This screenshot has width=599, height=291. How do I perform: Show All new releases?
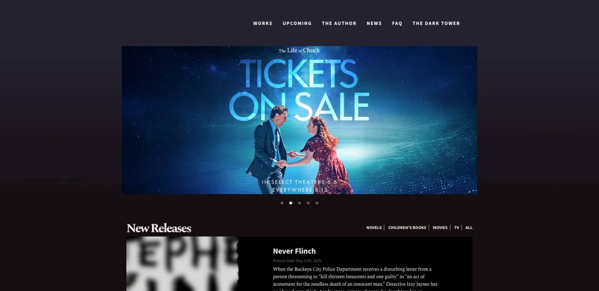(469, 228)
